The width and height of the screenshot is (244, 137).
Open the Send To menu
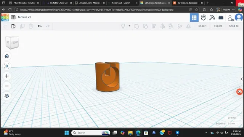(234, 26)
